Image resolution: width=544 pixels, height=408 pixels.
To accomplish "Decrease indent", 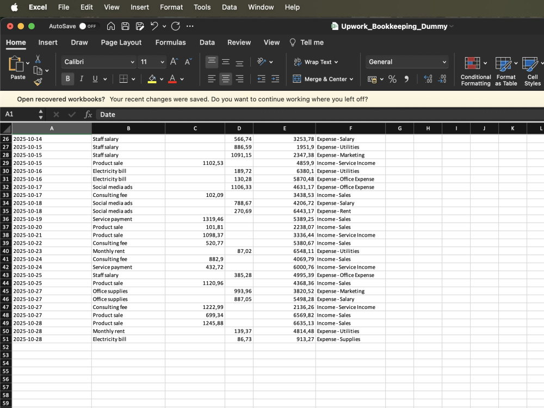I will pos(261,79).
